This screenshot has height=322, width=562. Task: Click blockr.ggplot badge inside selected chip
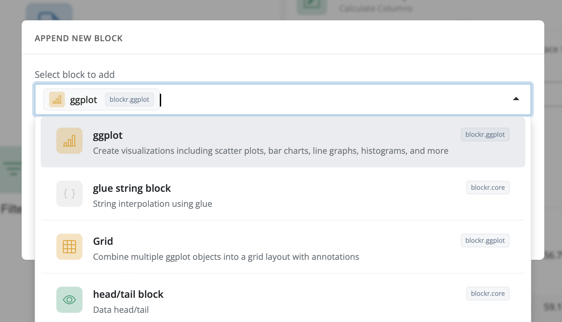click(129, 99)
